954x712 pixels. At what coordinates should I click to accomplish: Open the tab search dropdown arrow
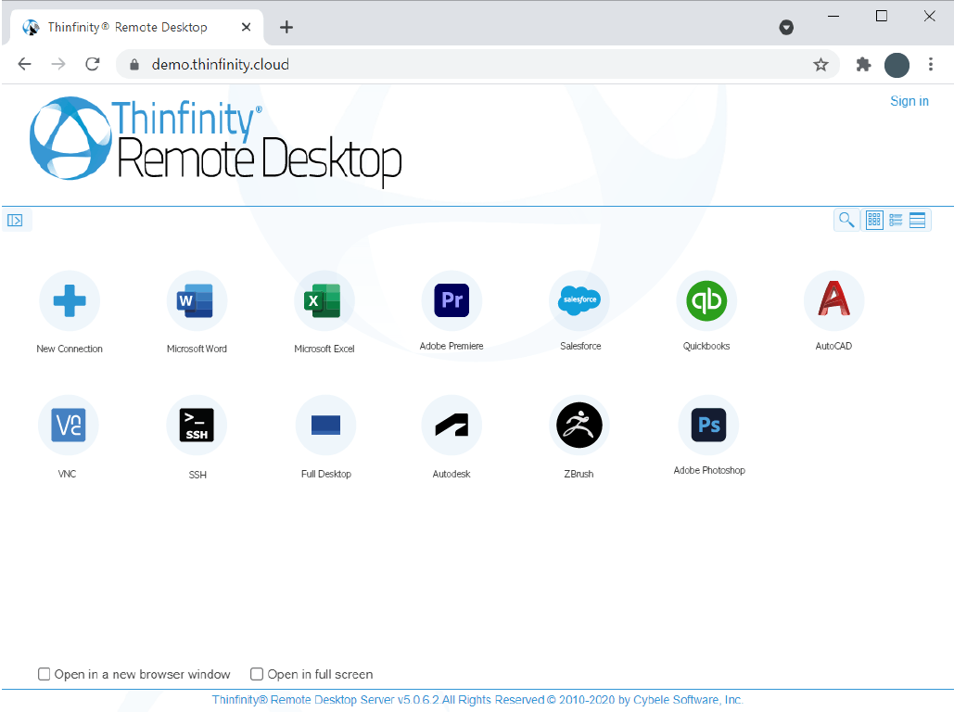786,27
